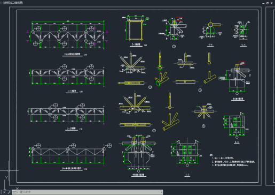Select the 3-3 section title text
The height and width of the screenshot is (195, 275).
136,44
